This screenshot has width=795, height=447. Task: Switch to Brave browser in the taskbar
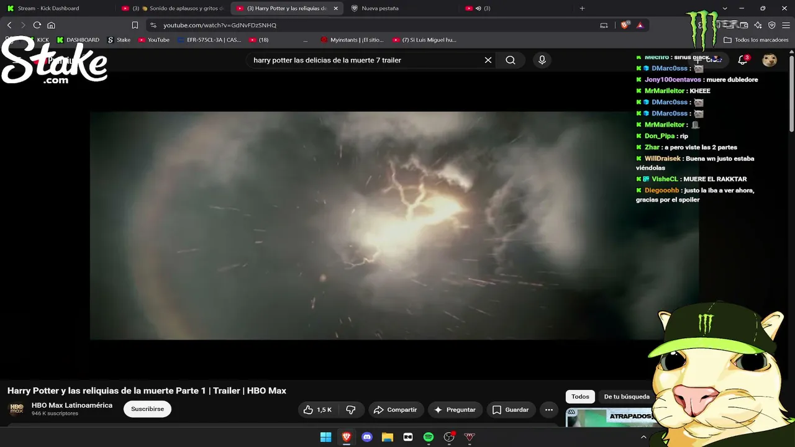tap(346, 437)
